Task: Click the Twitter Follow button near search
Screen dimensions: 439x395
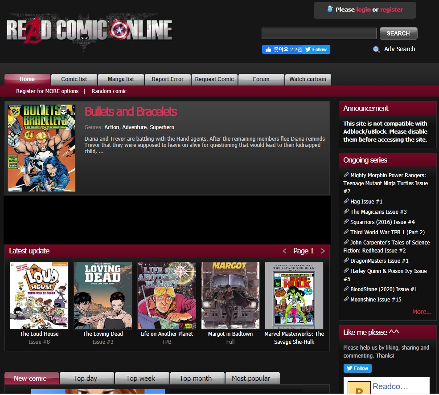Action: pyautogui.click(x=316, y=49)
